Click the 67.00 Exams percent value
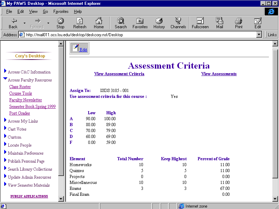This screenshot has height=209, width=279. point(225,188)
